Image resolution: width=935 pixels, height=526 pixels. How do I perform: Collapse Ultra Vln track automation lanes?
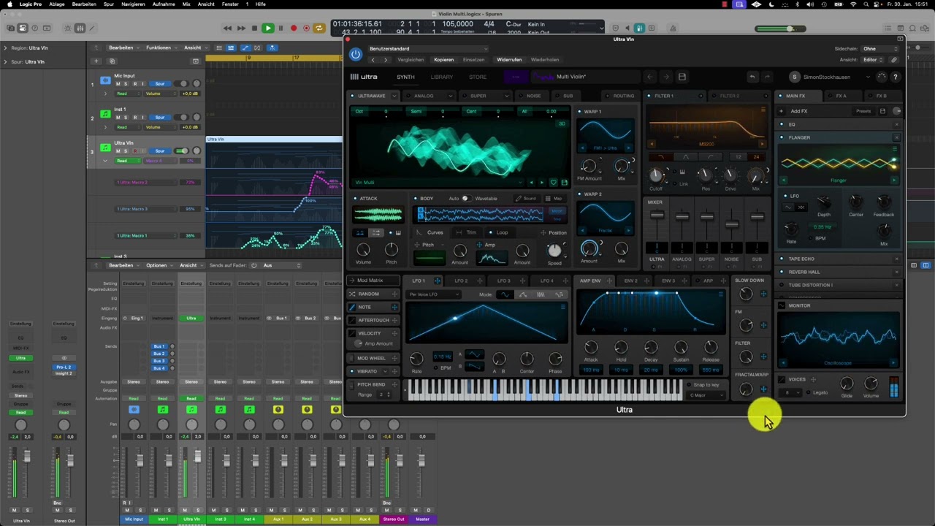(x=105, y=161)
